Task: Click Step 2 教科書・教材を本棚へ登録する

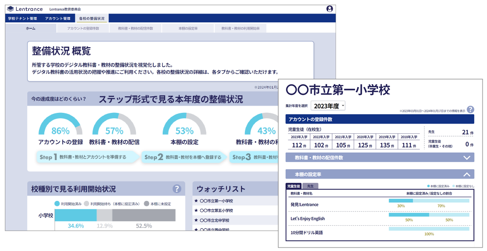Action: coord(185,157)
